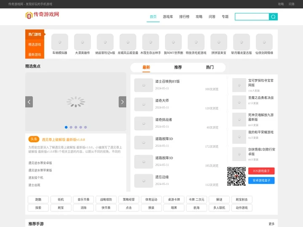Open the 攻略 main nav item
303x227 pixels.
[x=199, y=16]
